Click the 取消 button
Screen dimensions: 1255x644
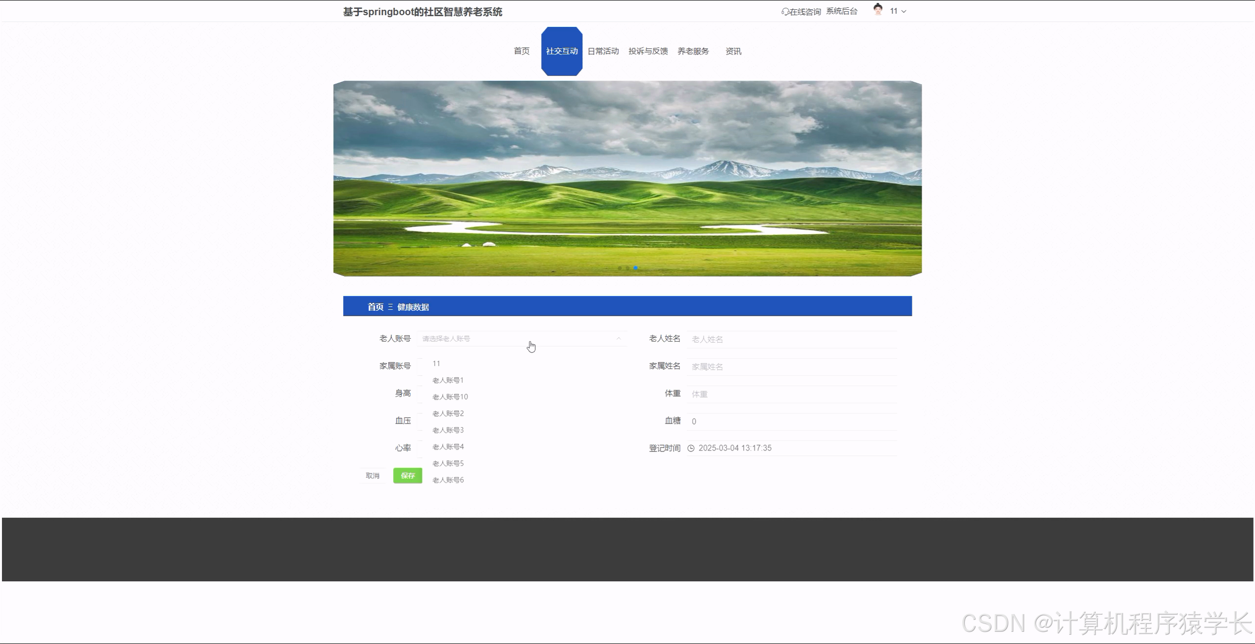(x=373, y=475)
